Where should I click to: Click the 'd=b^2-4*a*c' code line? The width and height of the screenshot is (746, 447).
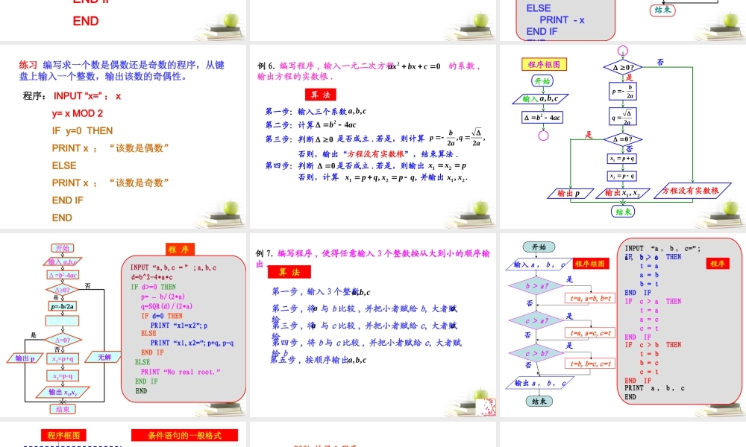[x=151, y=277]
